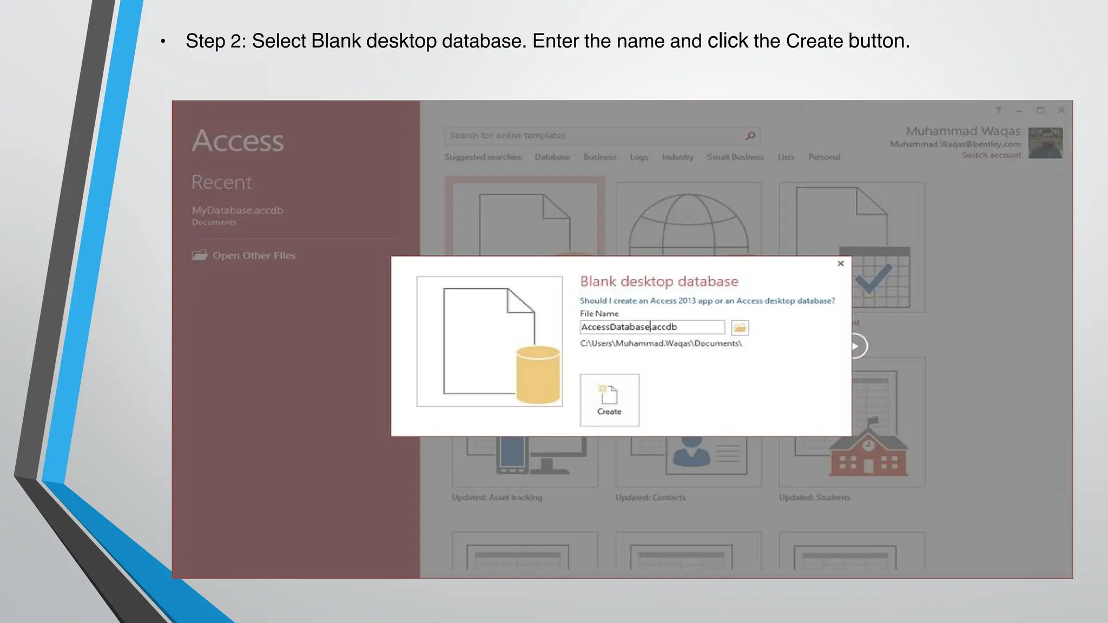1108x623 pixels.
Task: Close the Blank desktop database dialog
Action: (x=840, y=263)
